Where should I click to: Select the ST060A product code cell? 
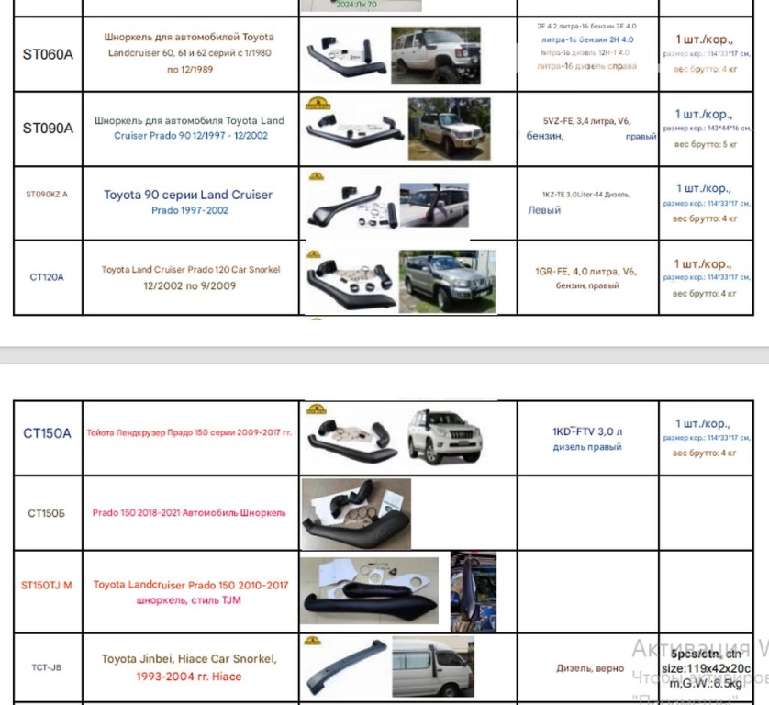pyautogui.click(x=48, y=54)
